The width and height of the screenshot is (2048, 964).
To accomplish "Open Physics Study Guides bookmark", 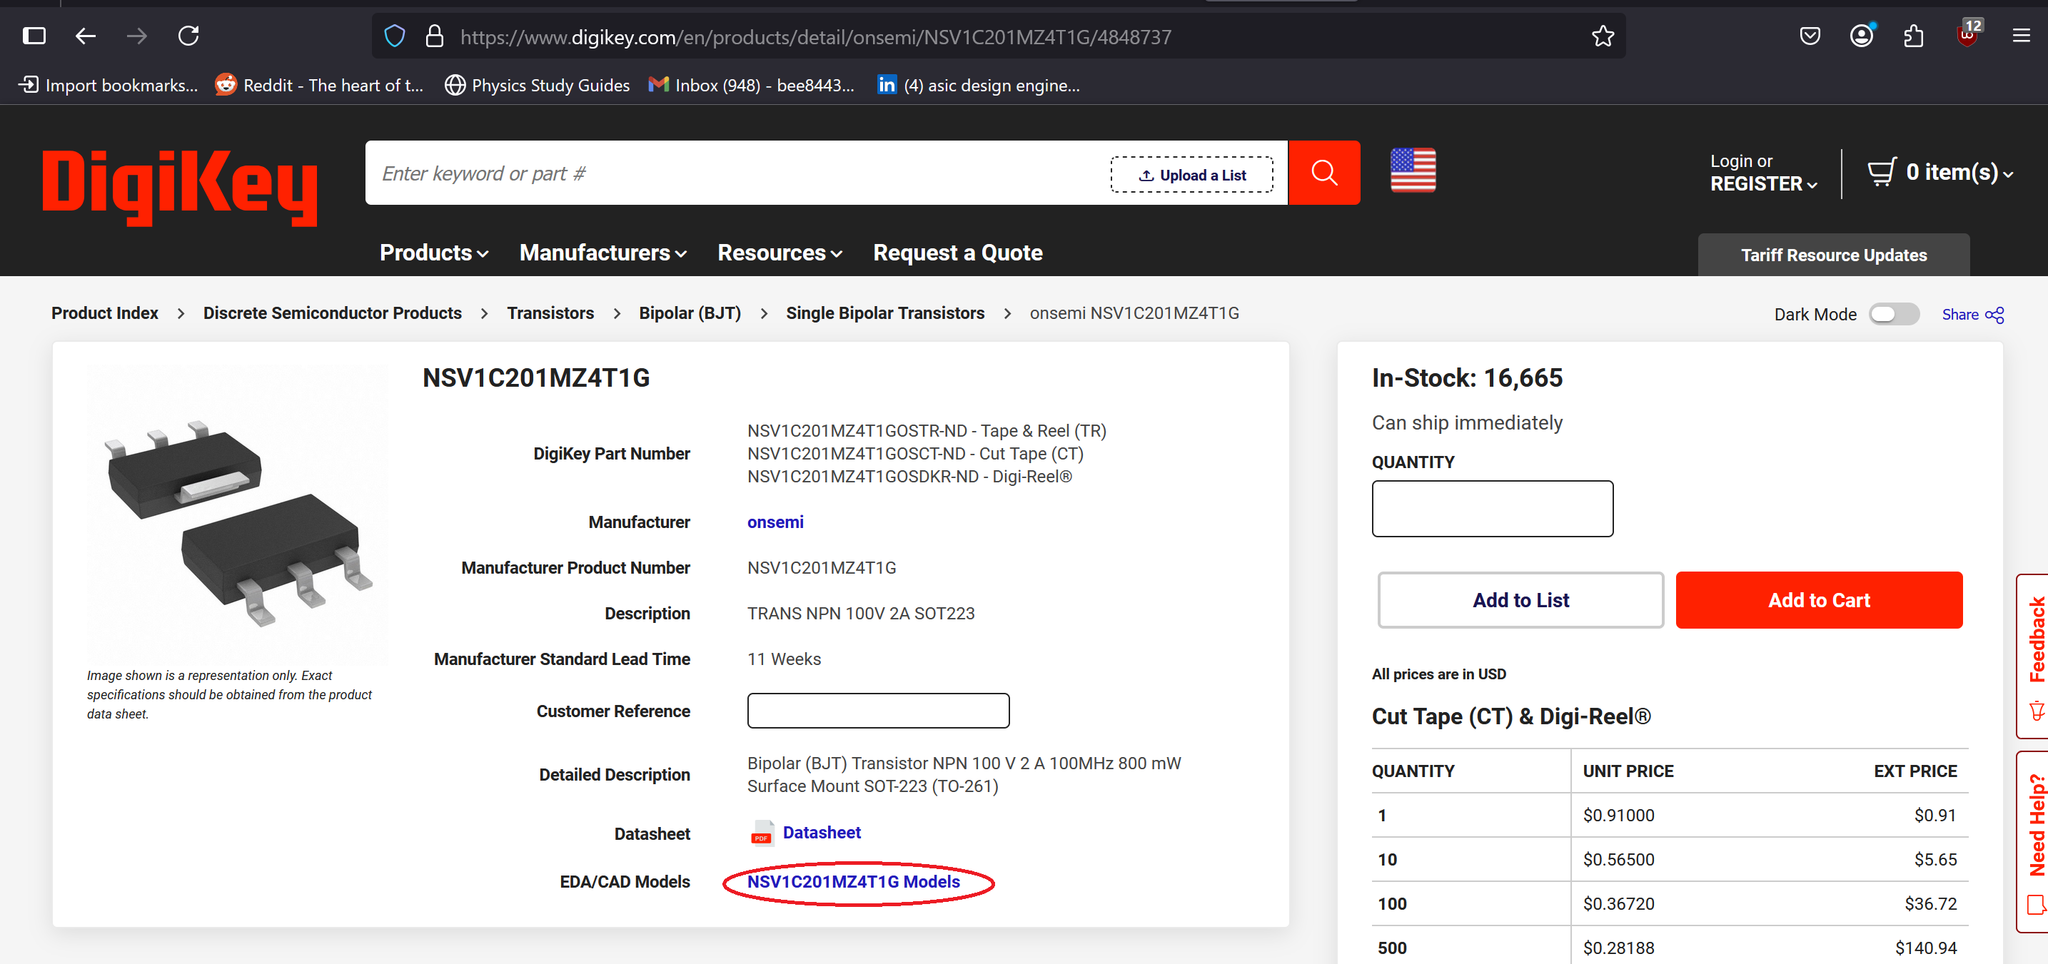I will point(537,85).
